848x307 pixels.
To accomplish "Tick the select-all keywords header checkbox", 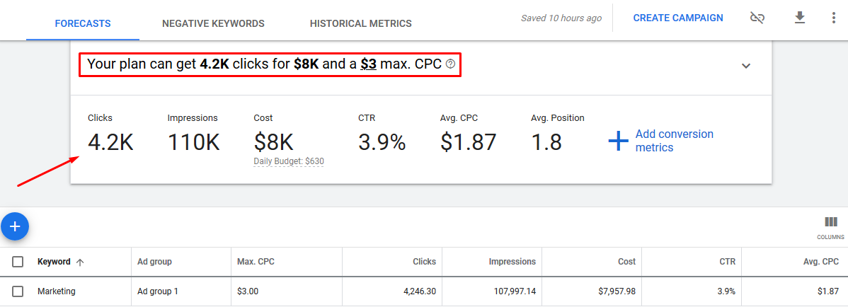I will [x=18, y=262].
